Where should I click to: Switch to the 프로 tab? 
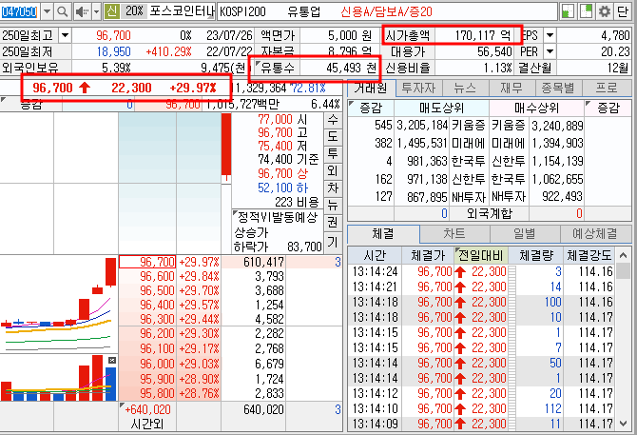pos(607,88)
